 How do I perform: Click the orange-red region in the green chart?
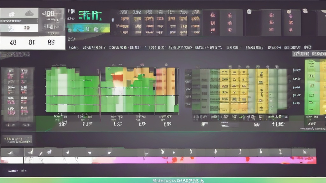coord(118,77)
